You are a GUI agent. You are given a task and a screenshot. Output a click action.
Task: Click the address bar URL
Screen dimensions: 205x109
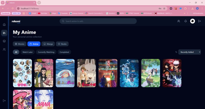[x=30, y=8]
